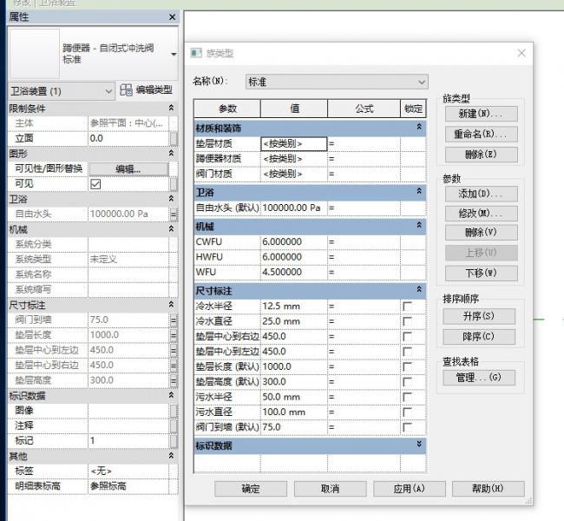This screenshot has width=564, height=521.
Task: Click the 升序(S) sort button
Action: [479, 316]
